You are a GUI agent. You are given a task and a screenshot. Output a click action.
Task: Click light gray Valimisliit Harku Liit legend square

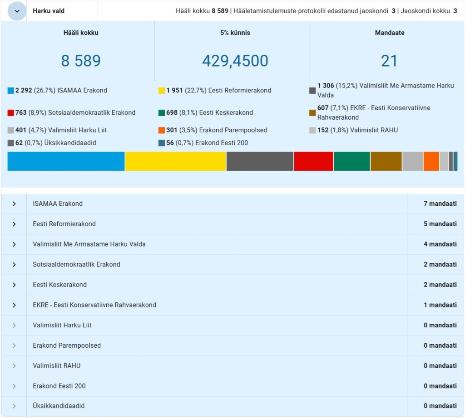[x=11, y=130]
